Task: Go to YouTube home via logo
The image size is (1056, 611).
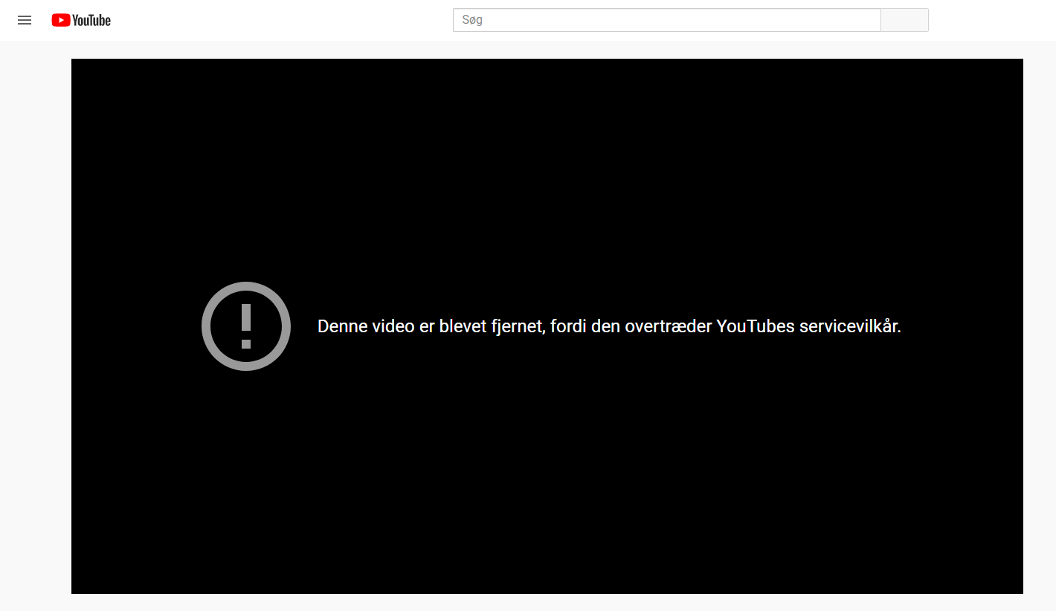Action: point(81,20)
